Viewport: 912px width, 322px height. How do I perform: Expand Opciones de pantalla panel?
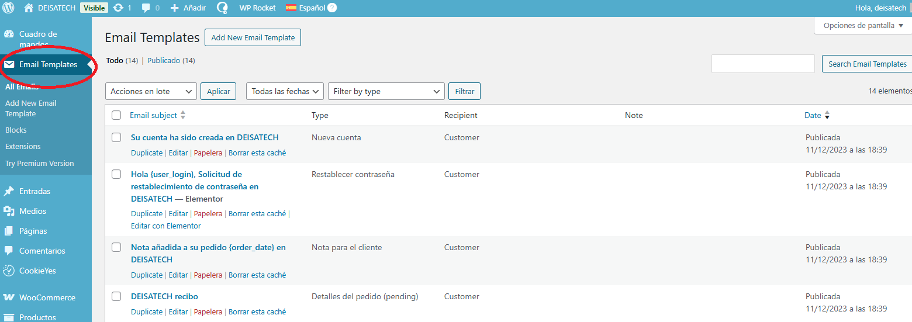[863, 26]
